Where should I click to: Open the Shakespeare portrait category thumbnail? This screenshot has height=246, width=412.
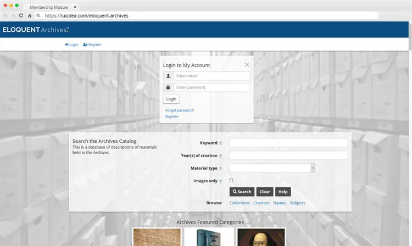pos(261,237)
